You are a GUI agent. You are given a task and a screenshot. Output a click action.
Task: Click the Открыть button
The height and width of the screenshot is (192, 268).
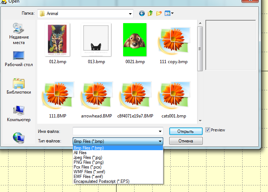(186, 131)
